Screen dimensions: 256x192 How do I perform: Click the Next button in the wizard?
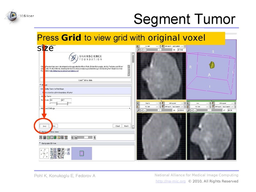126,126
